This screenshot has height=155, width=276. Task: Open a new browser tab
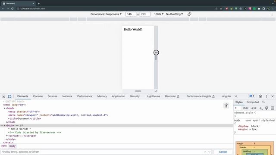click(x=39, y=3)
